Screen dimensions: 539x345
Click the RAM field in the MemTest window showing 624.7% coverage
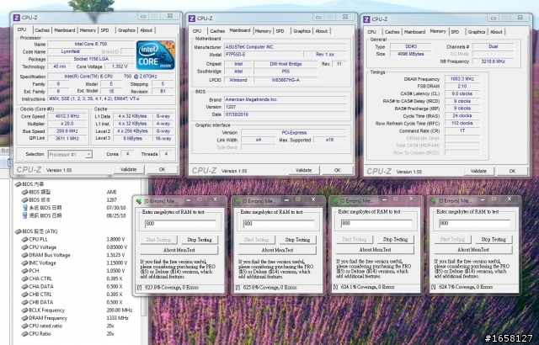tap(475, 224)
